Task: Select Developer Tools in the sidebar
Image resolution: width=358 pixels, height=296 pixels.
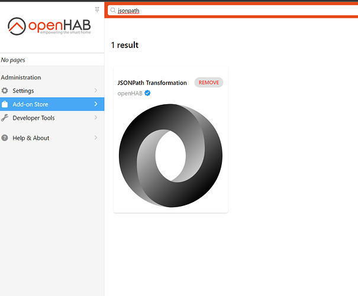Action: pos(52,118)
